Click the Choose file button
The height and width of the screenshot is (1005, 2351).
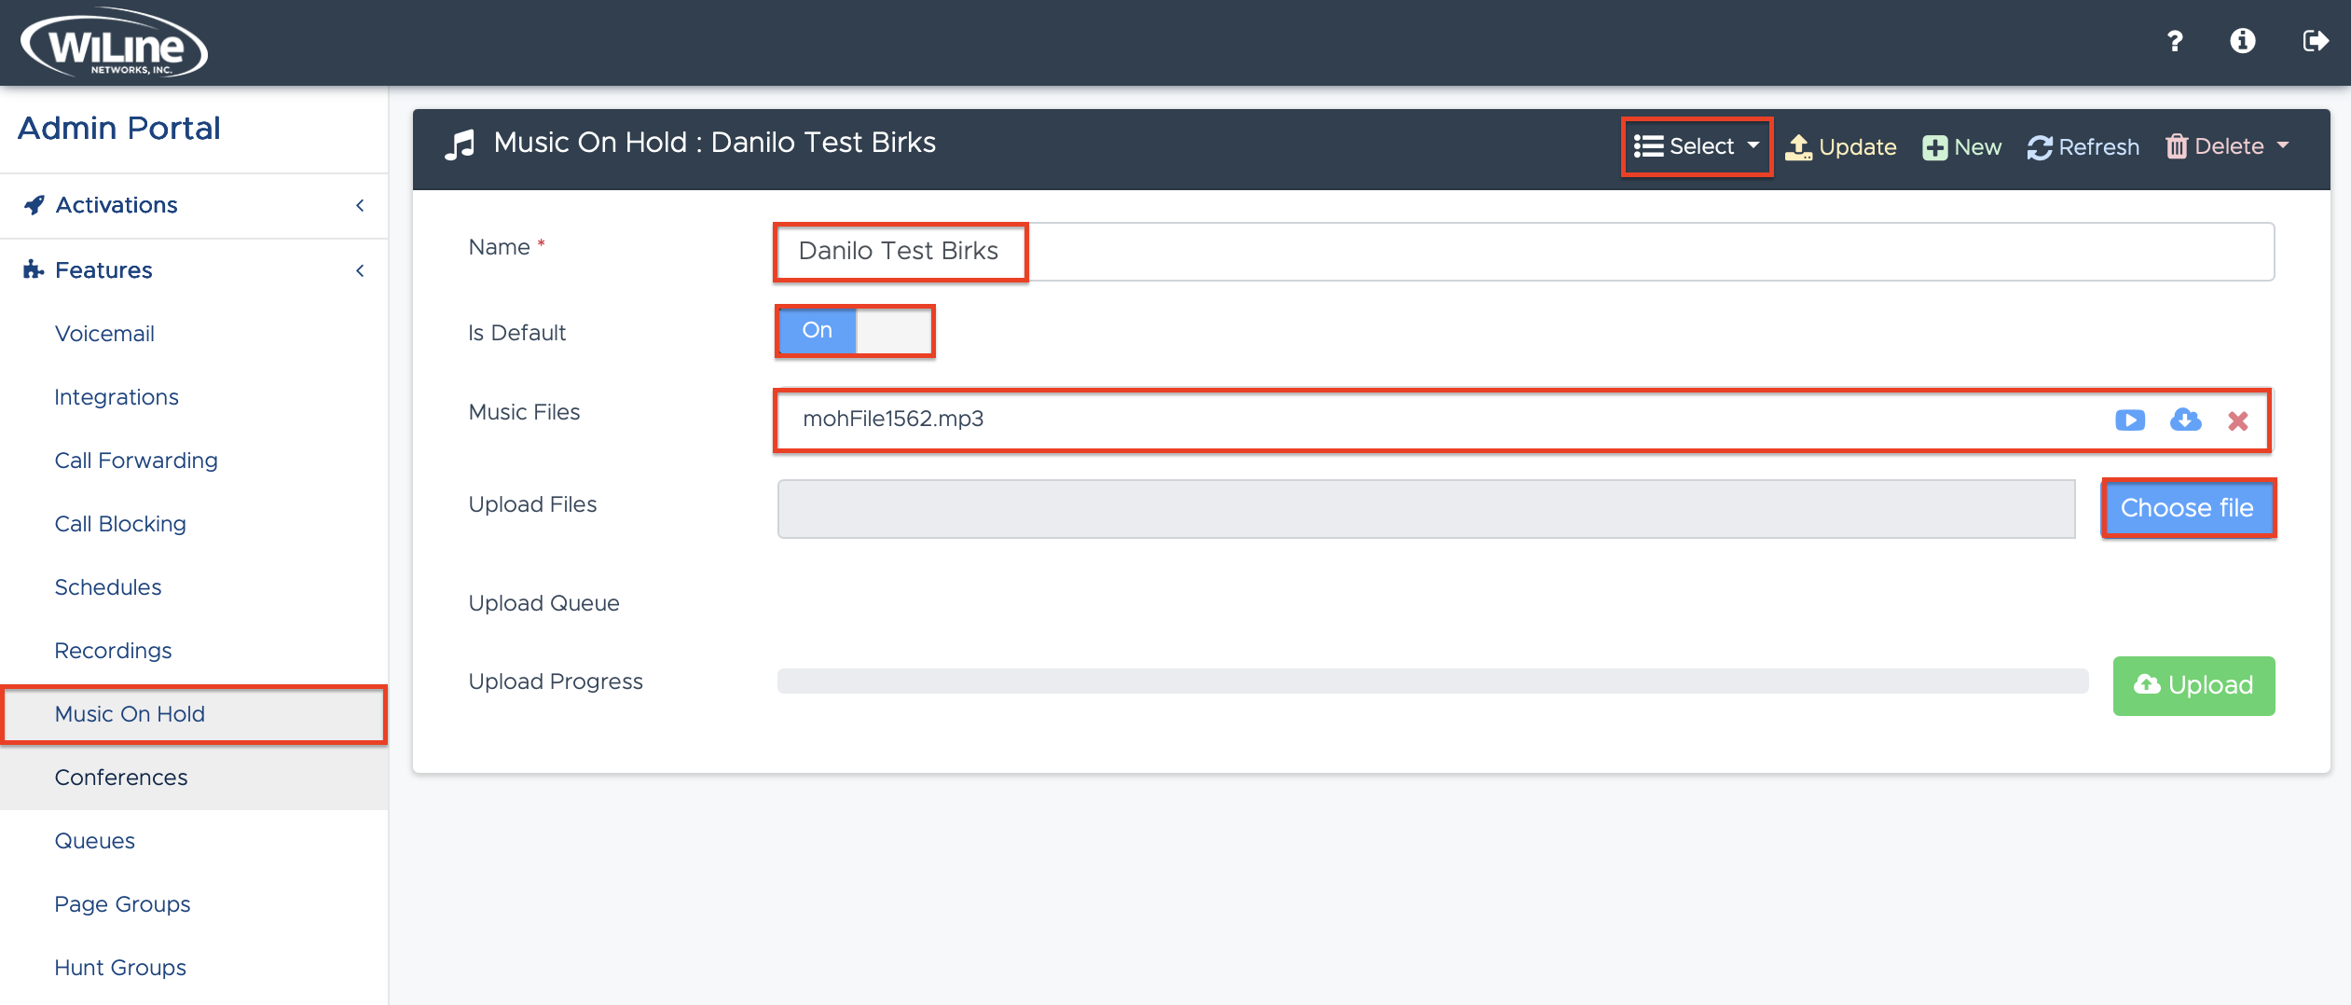[2187, 508]
